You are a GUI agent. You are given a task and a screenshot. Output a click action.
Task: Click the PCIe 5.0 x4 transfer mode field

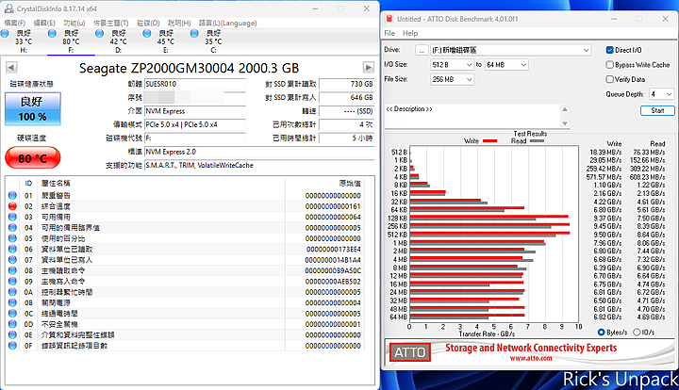click(x=195, y=124)
